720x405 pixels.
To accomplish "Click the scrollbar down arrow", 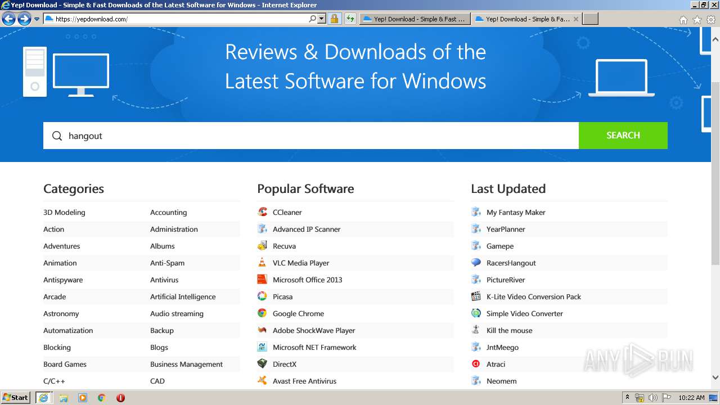I will [715, 377].
